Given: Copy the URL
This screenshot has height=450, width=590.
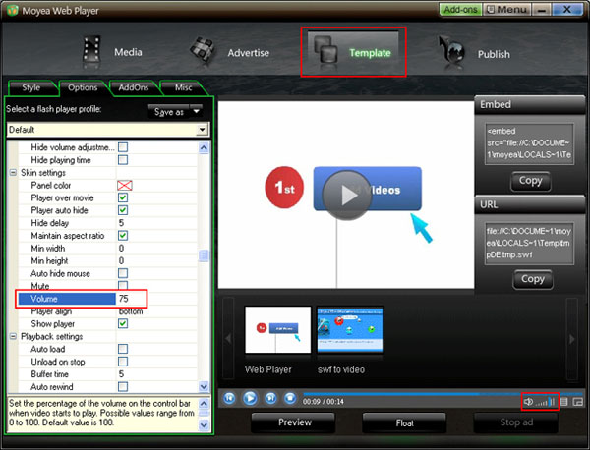Looking at the screenshot, I should [x=532, y=279].
